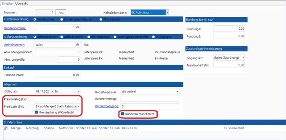This screenshot has width=286, height=140.
Task: Select the Warengruppe radio option
Action: pyautogui.click(x=89, y=37)
